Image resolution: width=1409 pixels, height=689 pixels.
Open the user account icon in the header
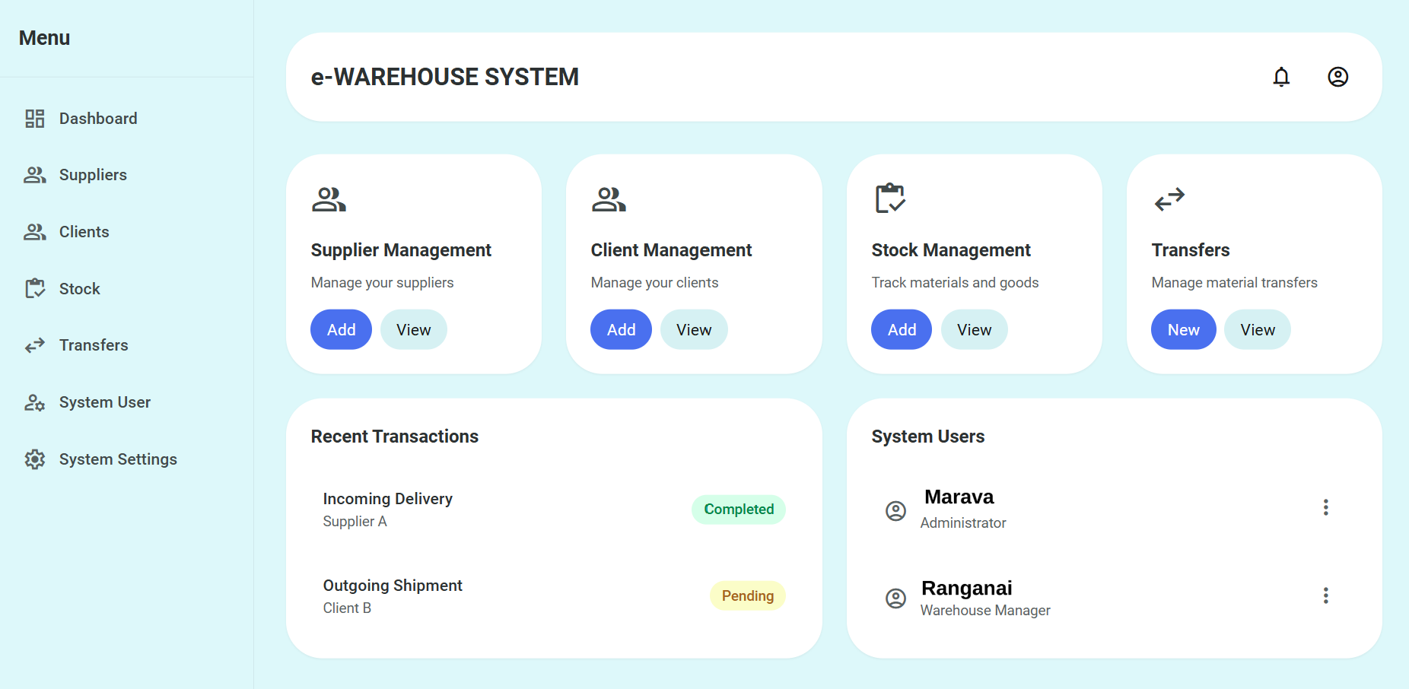[1337, 77]
